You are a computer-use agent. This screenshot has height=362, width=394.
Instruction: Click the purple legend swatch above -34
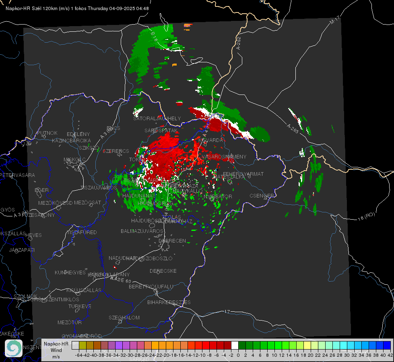point(119,345)
